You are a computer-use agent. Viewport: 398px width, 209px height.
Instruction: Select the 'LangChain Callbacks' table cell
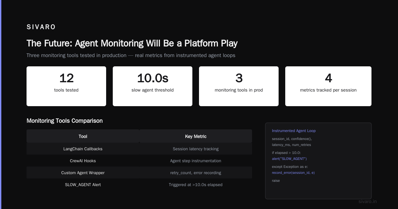coord(83,149)
